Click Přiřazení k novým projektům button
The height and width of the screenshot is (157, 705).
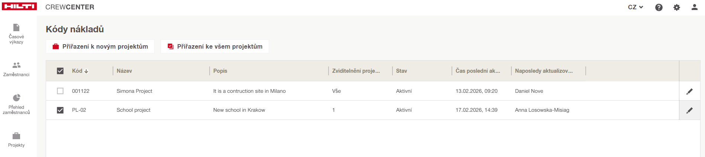(100, 46)
